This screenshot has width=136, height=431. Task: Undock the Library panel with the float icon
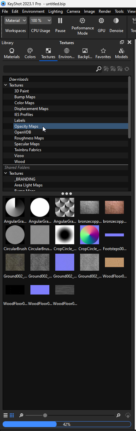[122, 42]
